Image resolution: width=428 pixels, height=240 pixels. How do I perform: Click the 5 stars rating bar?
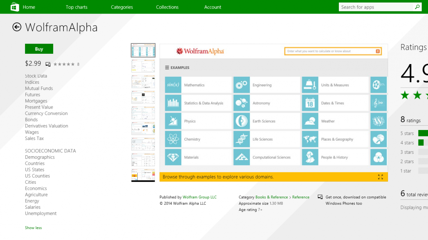pyautogui.click(x=423, y=133)
